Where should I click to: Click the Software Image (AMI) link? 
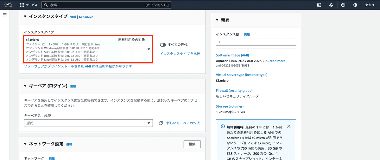(x=232, y=55)
